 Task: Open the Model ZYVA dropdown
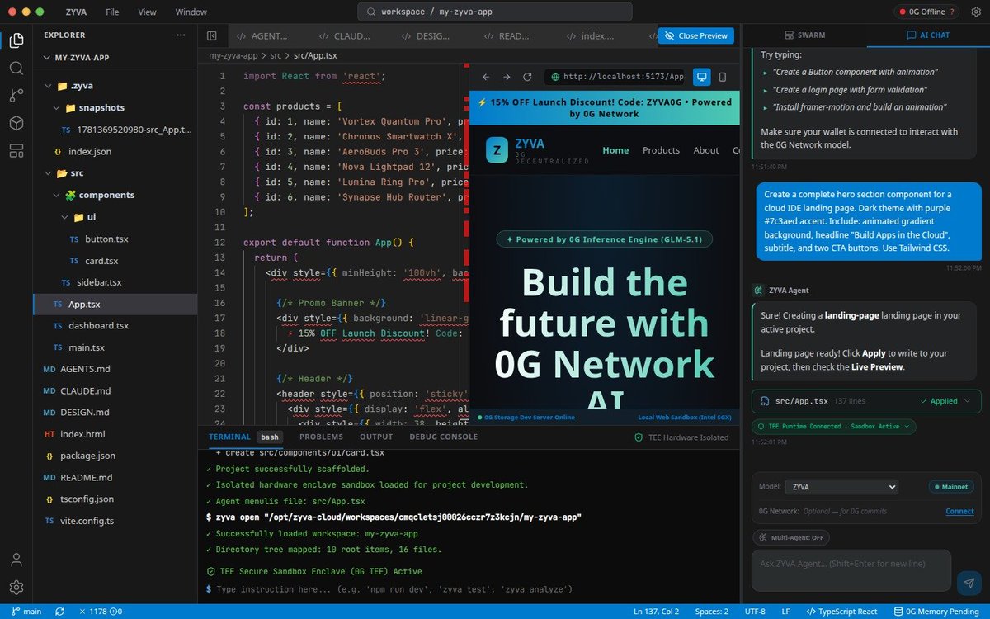841,487
